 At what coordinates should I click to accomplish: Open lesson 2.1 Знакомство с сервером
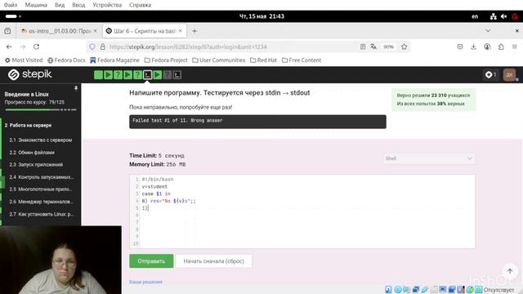[x=40, y=140]
